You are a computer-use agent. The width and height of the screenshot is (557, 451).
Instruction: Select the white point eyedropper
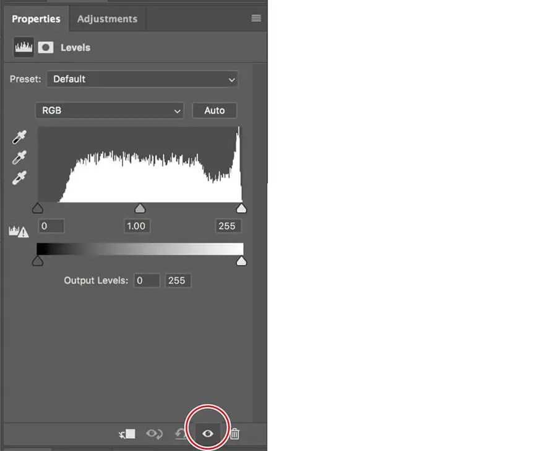pos(19,178)
